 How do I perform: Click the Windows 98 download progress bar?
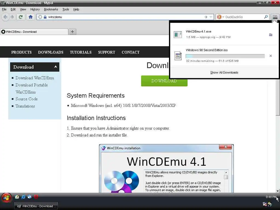tap(225, 56)
